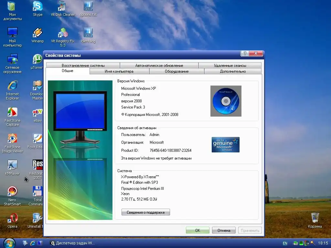Click the Microsoft Windows XP version line
The height and width of the screenshot is (248, 331).
[138, 88]
